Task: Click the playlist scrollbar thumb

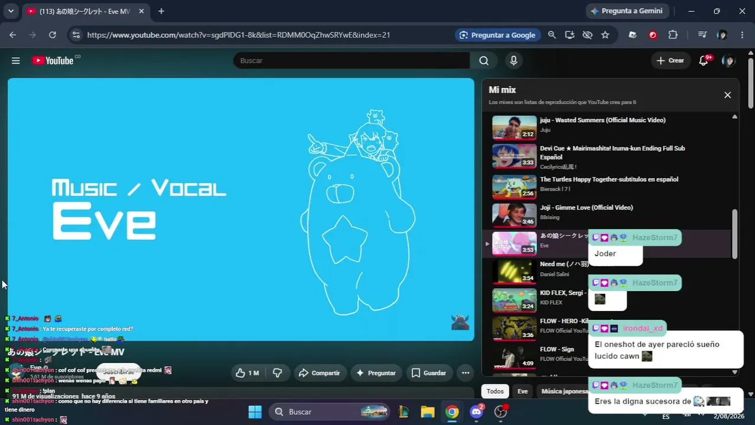Action: 735,234
